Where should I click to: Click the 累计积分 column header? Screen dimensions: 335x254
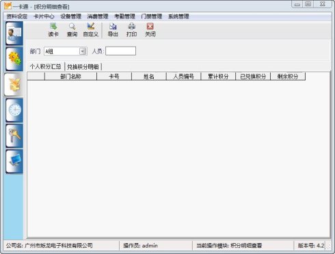218,77
